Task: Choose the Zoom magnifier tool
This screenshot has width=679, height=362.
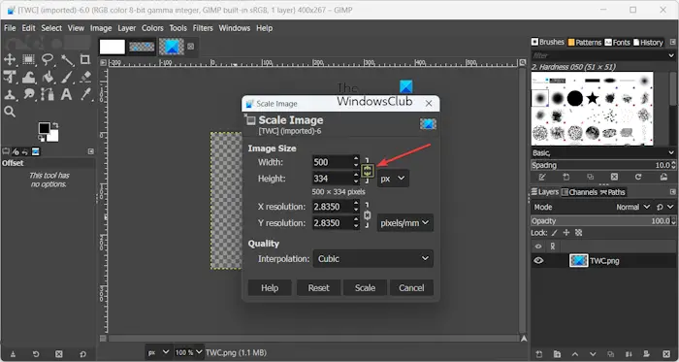Action: [x=10, y=112]
